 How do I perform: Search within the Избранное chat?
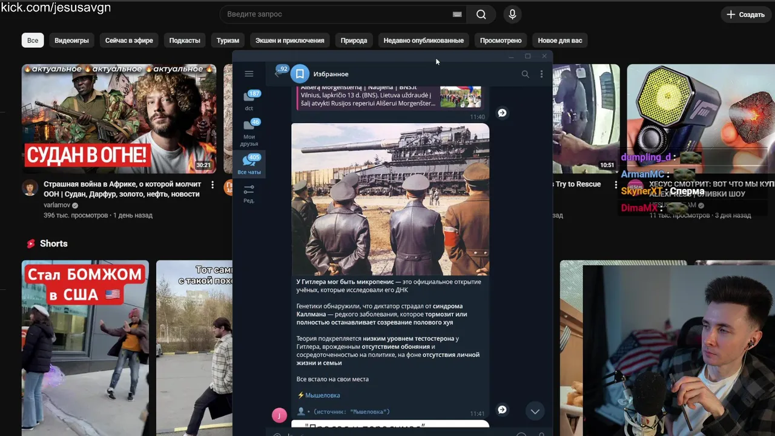pyautogui.click(x=525, y=74)
